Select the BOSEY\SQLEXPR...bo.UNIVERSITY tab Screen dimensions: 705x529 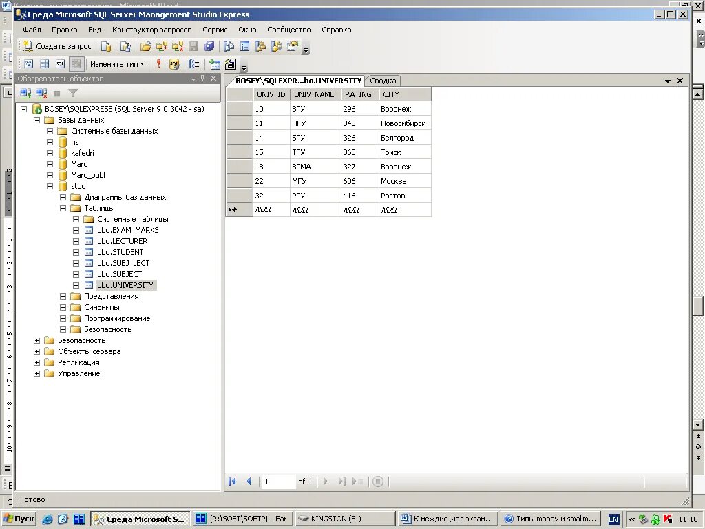(x=299, y=81)
